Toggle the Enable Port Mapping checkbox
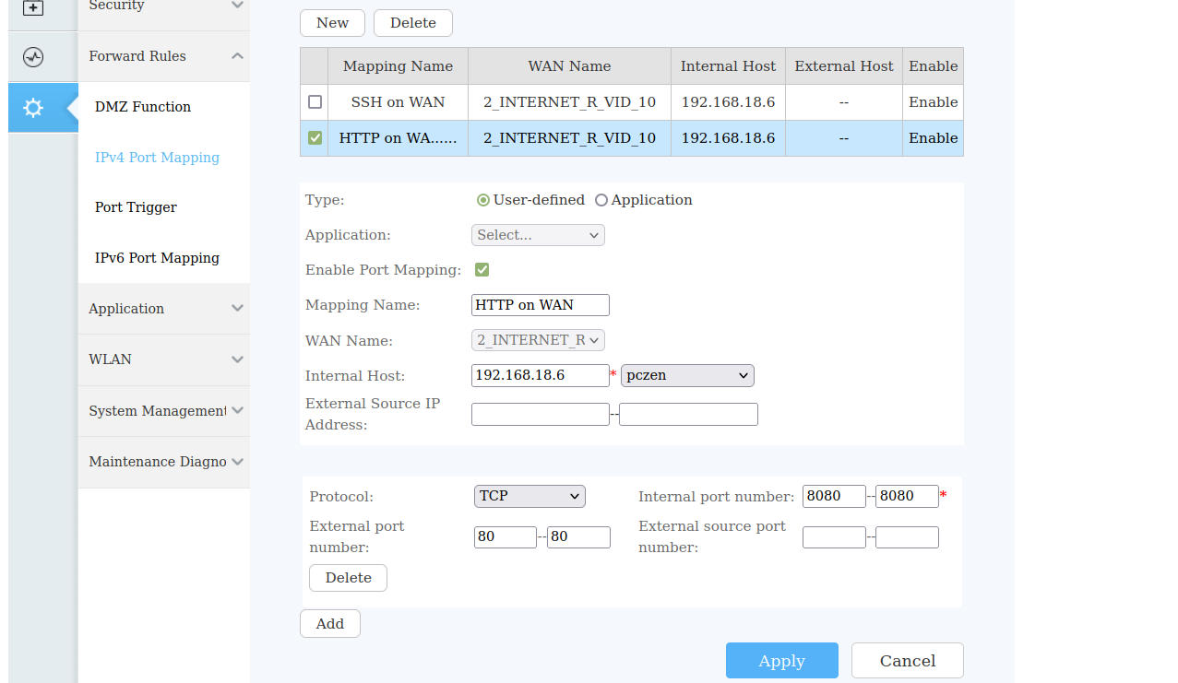This screenshot has width=1178, height=683. click(482, 270)
